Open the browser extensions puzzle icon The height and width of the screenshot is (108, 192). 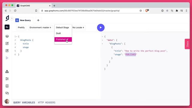[x=177, y=11]
